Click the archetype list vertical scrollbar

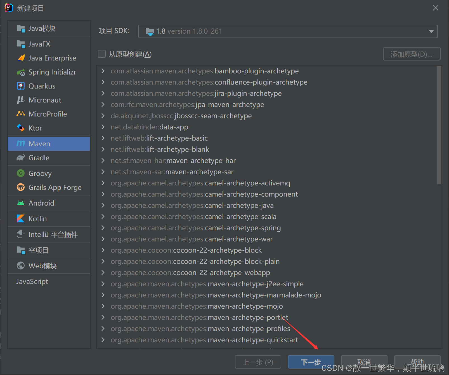pos(439,125)
